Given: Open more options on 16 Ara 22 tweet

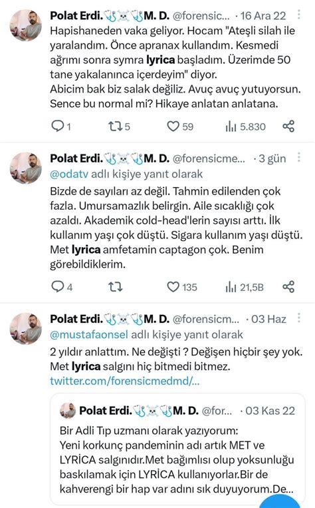Looking at the screenshot, I should coord(299,15).
